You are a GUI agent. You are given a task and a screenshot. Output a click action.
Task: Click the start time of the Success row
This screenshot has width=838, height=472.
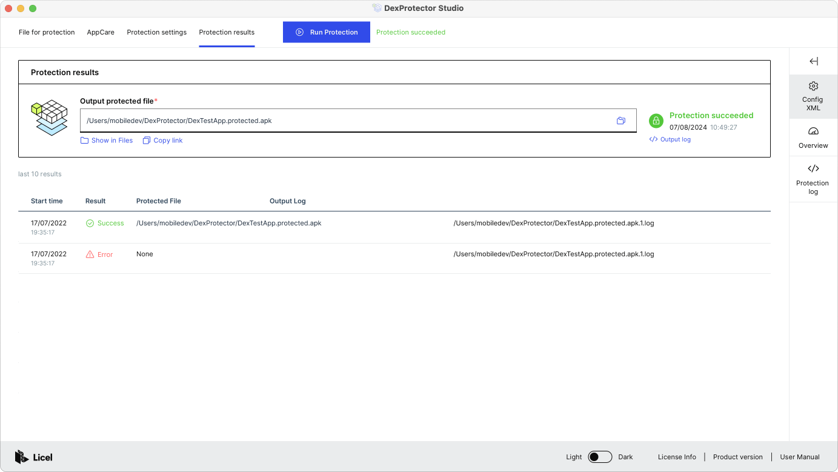pyautogui.click(x=48, y=227)
